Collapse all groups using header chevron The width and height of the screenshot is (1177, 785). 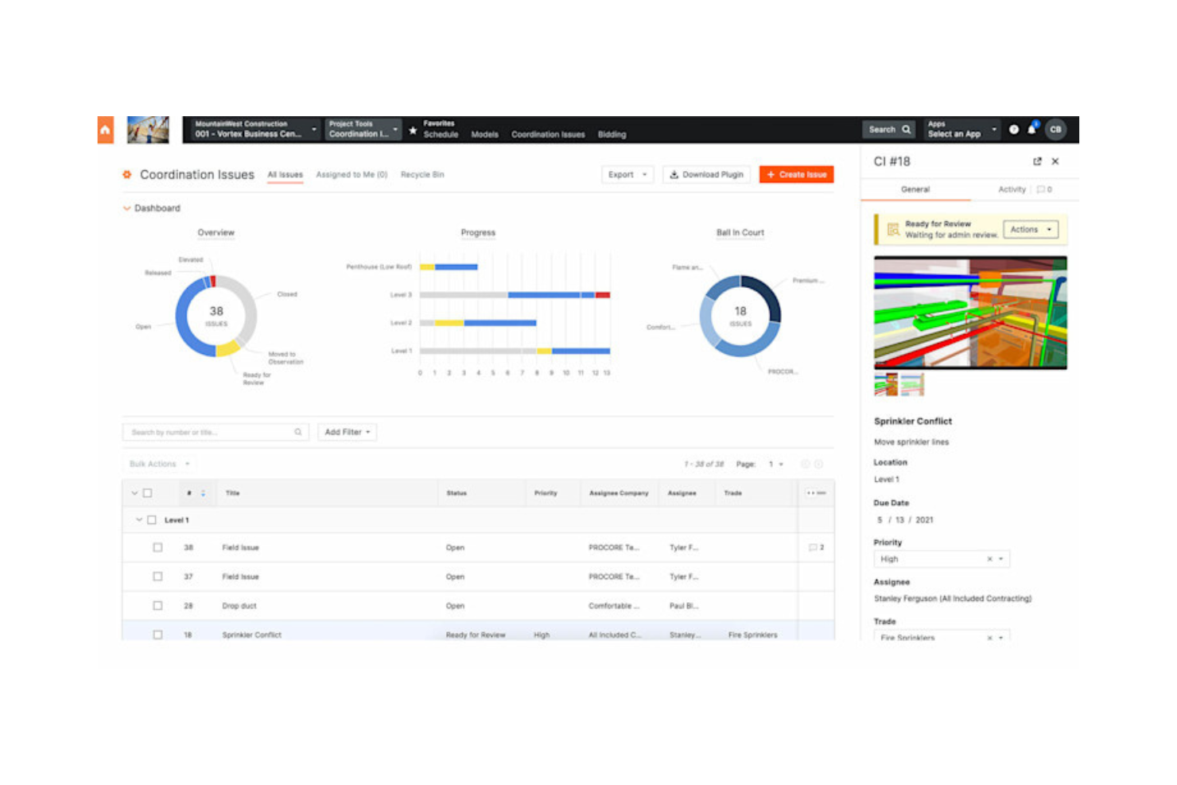[x=134, y=493]
